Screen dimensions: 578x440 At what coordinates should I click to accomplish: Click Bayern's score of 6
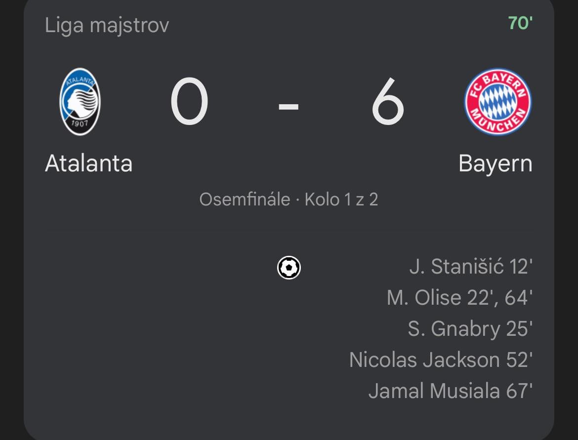click(x=388, y=102)
